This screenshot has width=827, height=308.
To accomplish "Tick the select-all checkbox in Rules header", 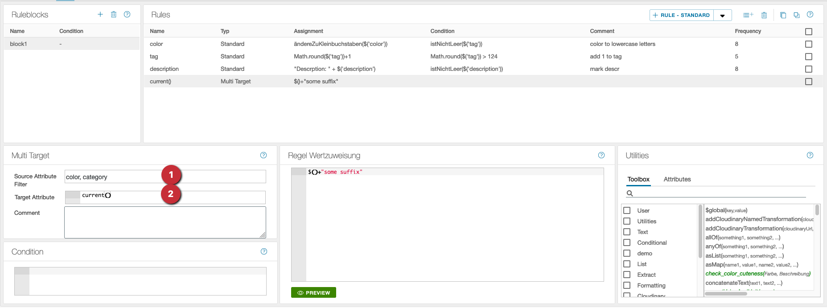I will (x=809, y=32).
